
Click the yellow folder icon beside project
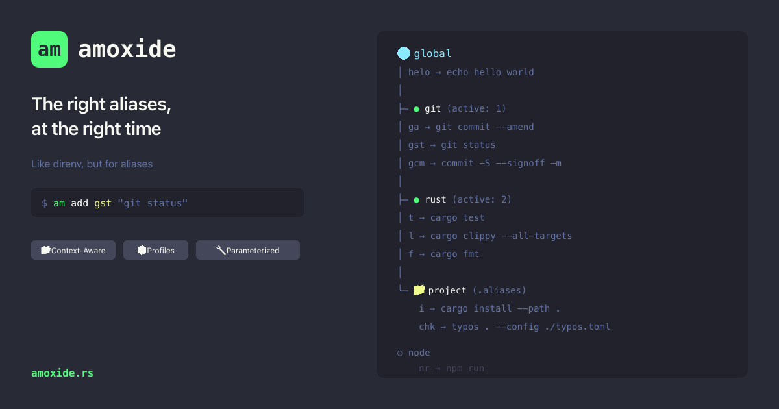[x=419, y=290]
